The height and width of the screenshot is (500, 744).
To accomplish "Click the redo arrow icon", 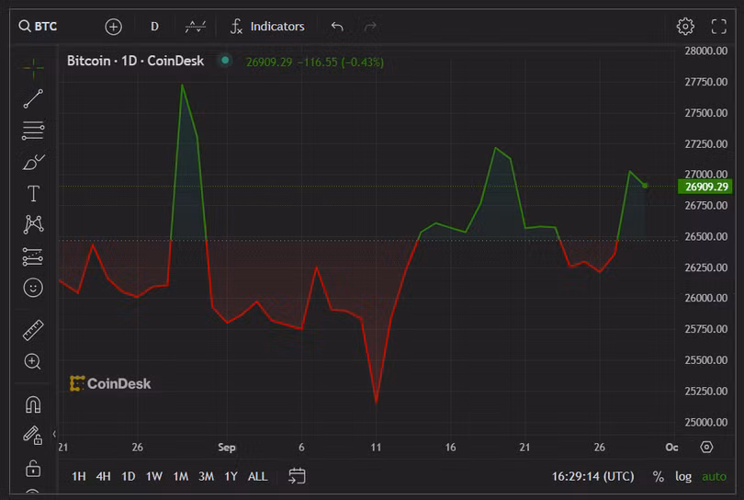I will 370,27.
